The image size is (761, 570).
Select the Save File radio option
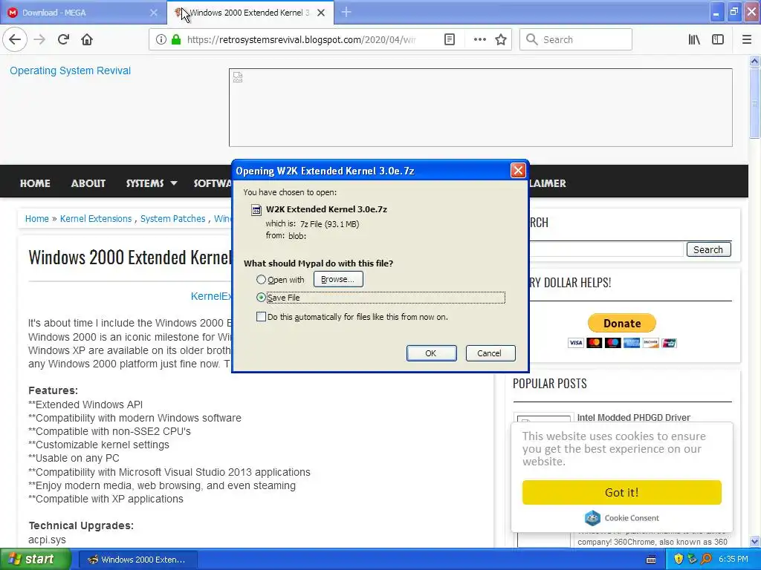tap(261, 297)
